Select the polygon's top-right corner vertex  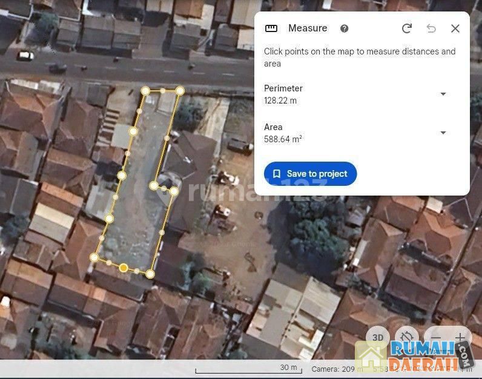pos(180,91)
